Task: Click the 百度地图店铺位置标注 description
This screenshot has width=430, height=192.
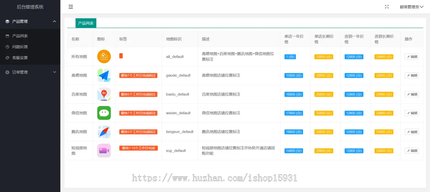Action: tap(221, 94)
